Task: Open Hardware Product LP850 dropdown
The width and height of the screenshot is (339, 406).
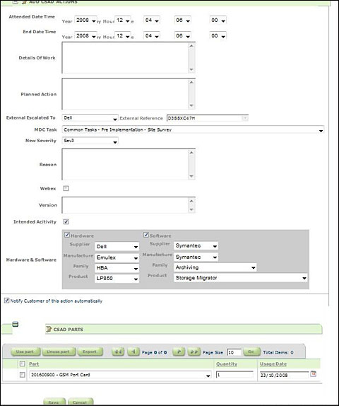Action: [x=117, y=279]
